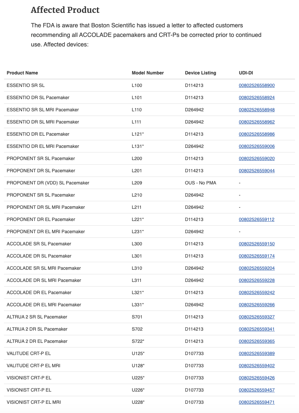Select ESSENTIO SR SL MRI Pacemaker name
299x413 pixels.
click(43, 110)
